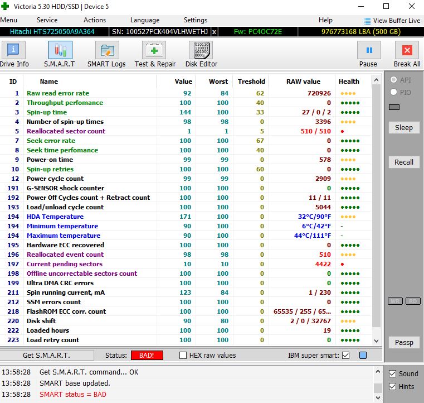This screenshot has width=424, height=403.
Task: Click the red BAD! status indicator
Action: [147, 356]
